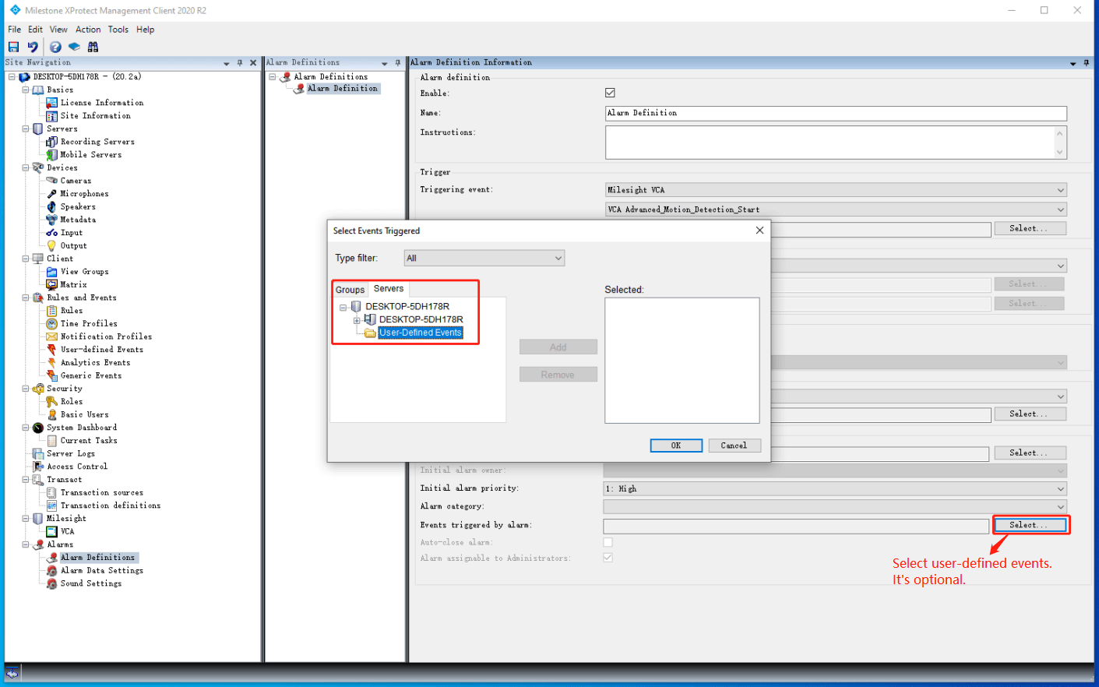This screenshot has height=687, width=1099.
Task: Click the binoculars search toolbar icon
Action: coord(93,47)
